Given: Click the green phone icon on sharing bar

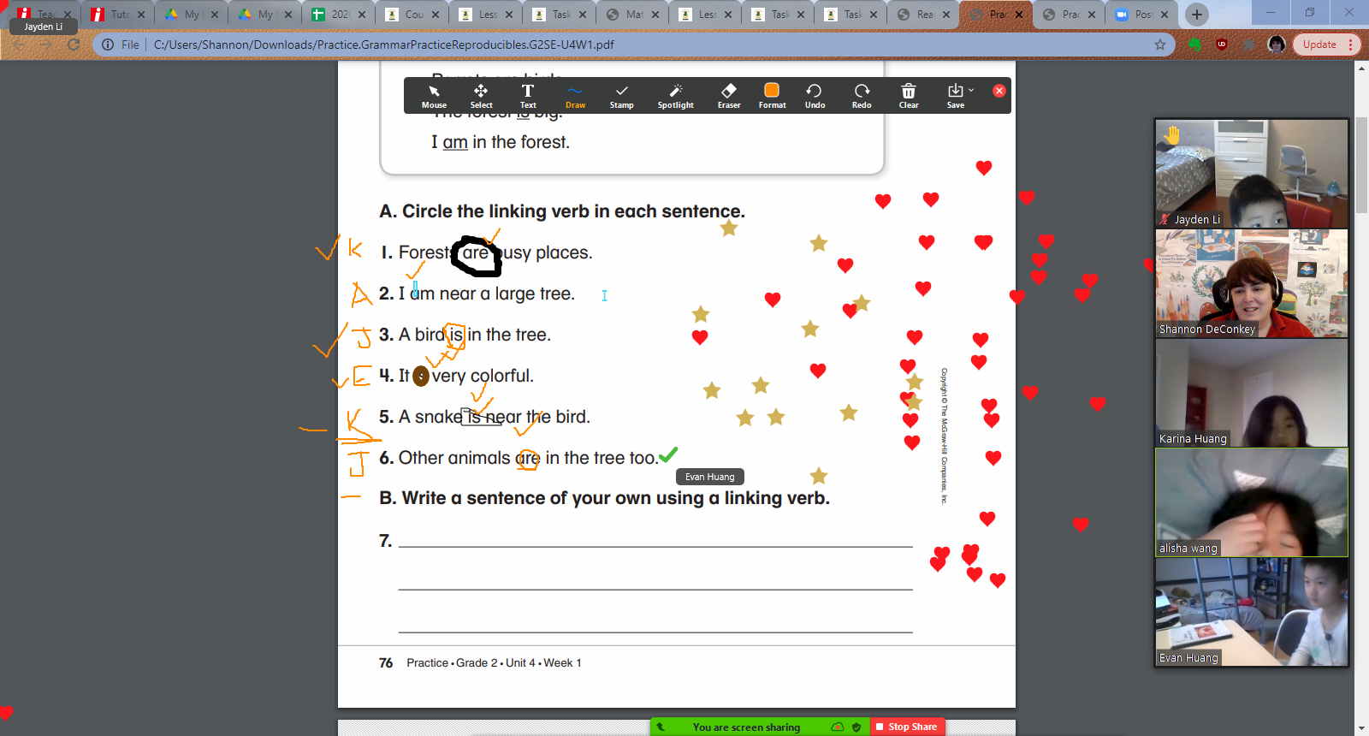Looking at the screenshot, I should click(x=660, y=727).
